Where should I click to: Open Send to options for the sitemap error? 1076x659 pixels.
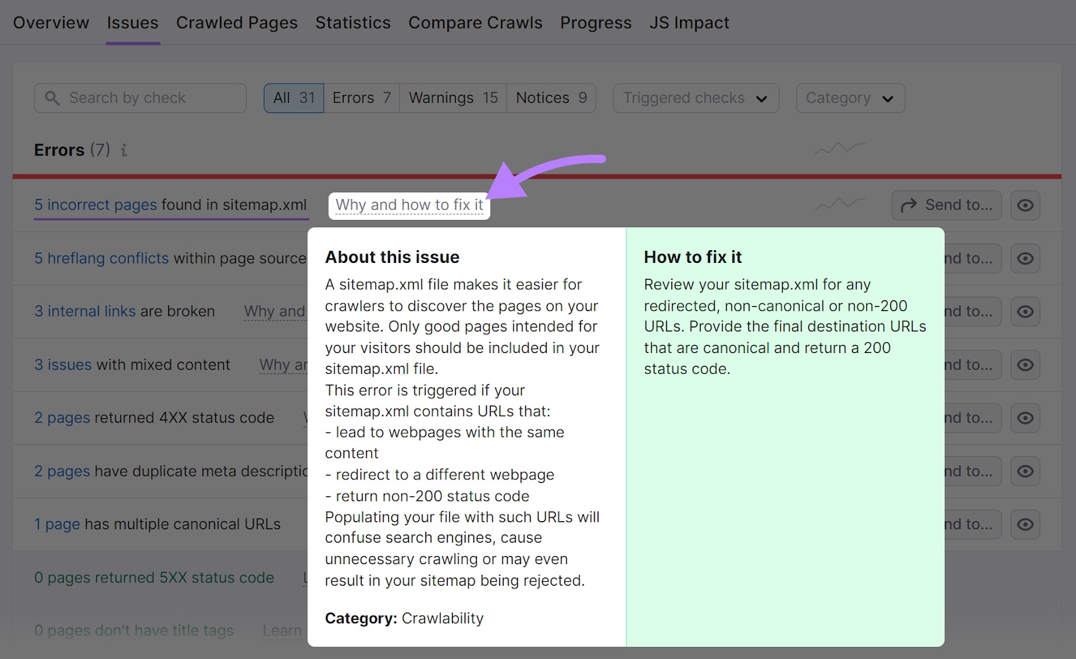(946, 205)
